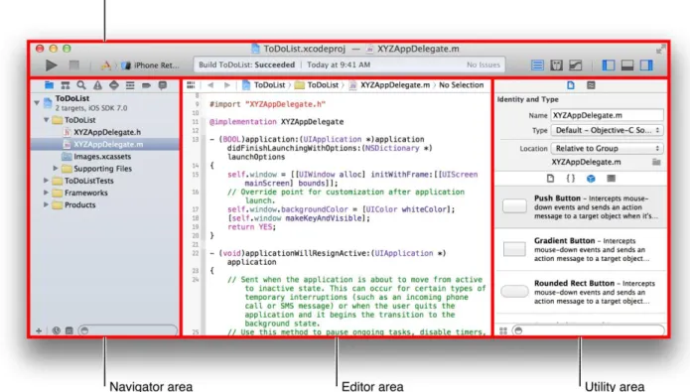Screen dimensions: 690x392
Task: Select the Supporting Files folder row
Action: point(105,169)
